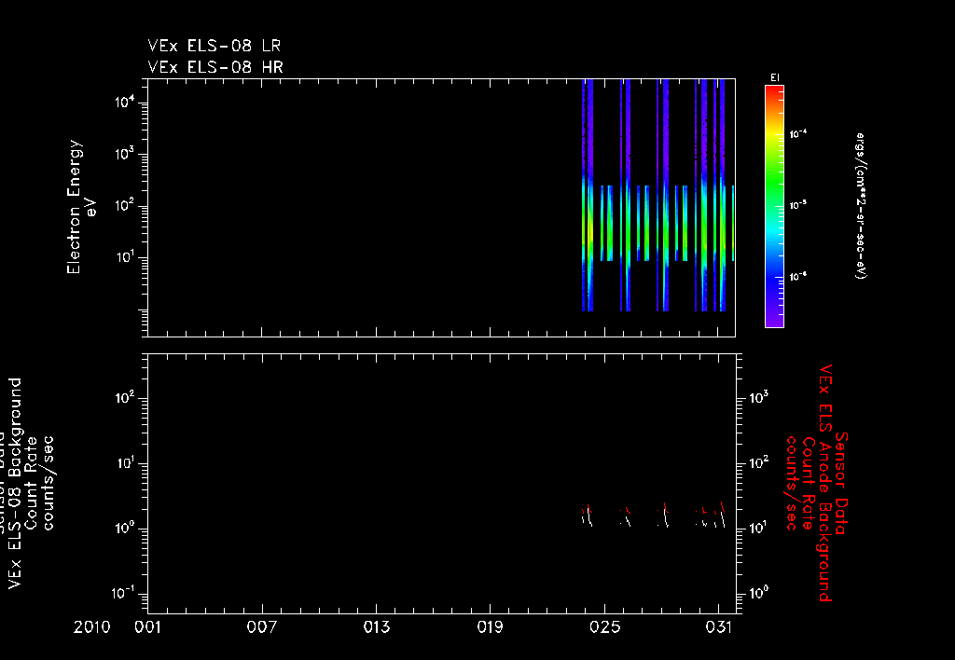
Task: Click the 10^-6 label on the color bar
Action: 798,277
